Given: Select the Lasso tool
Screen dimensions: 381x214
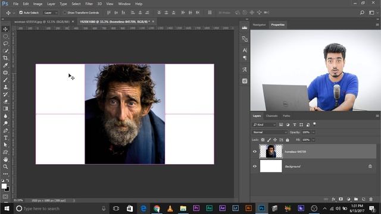Looking at the screenshot, I should pos(5,43).
